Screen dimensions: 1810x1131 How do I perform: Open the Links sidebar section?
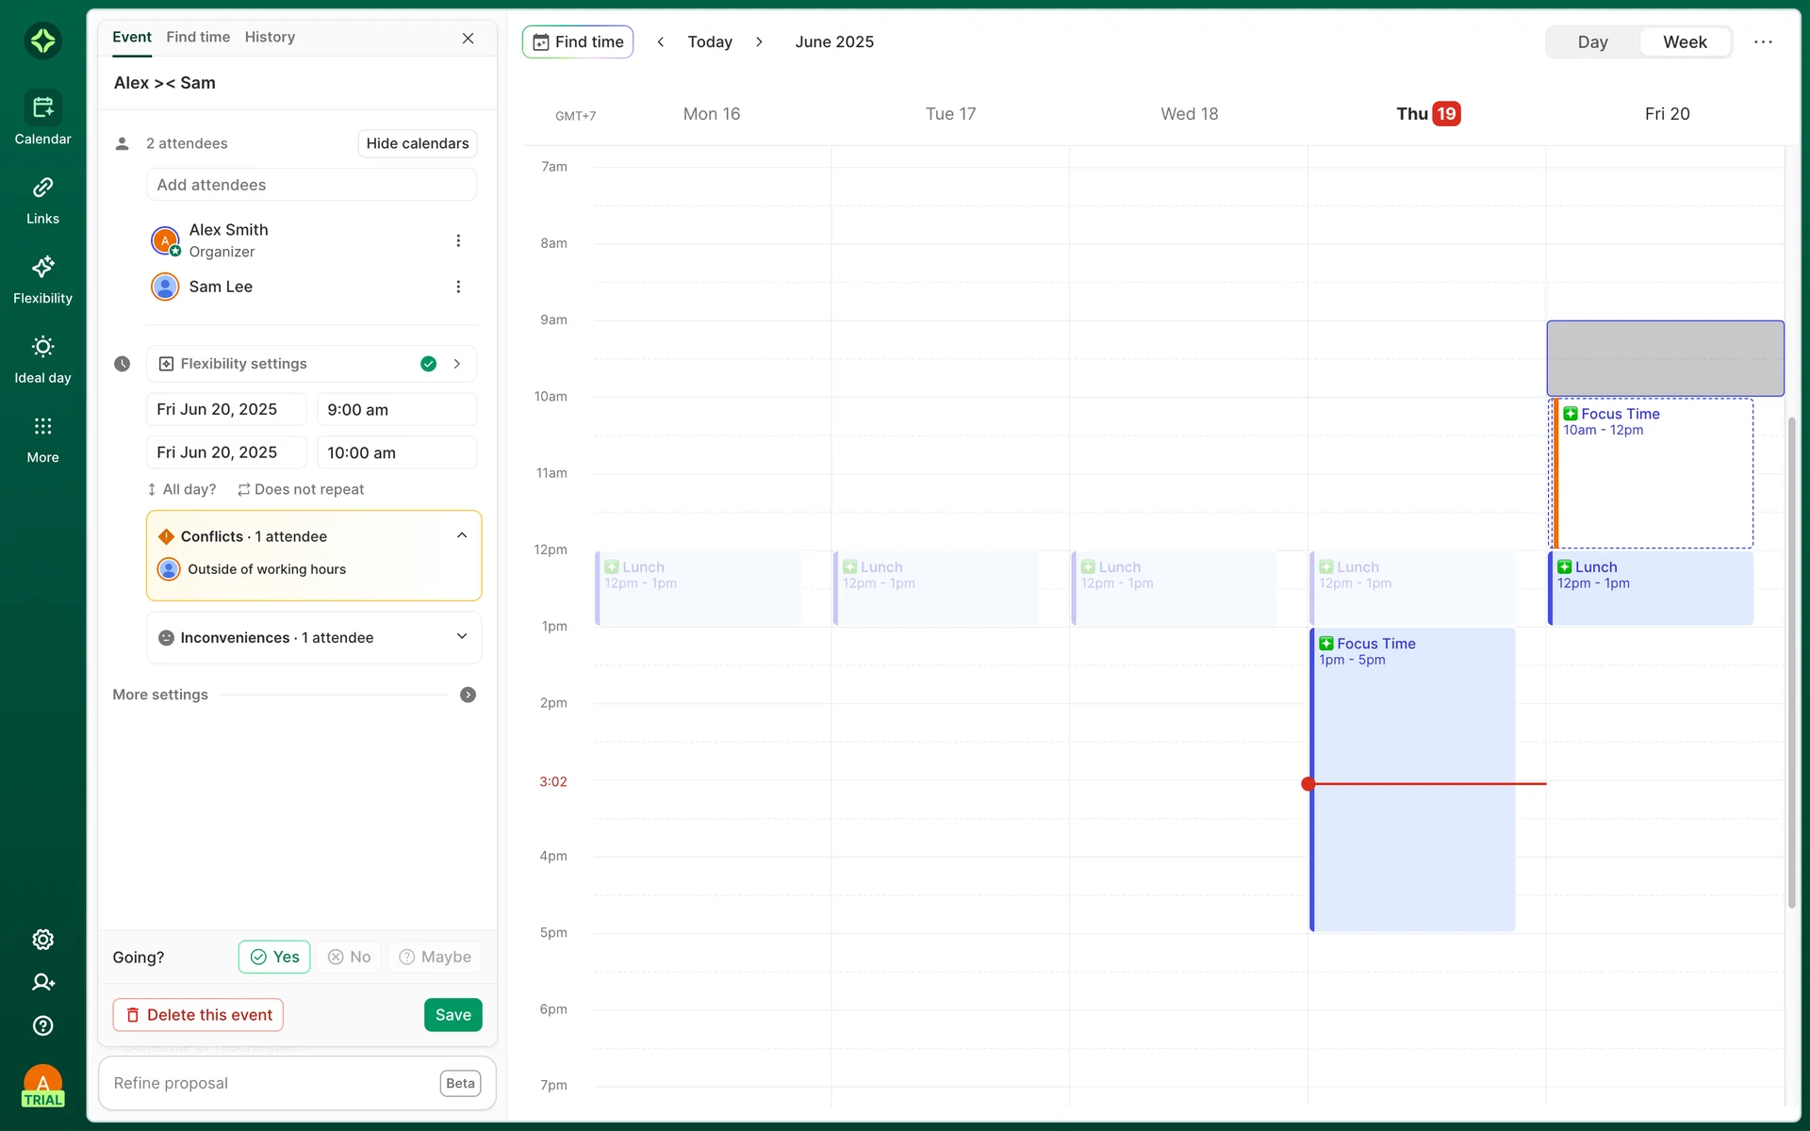point(42,200)
